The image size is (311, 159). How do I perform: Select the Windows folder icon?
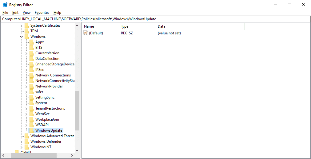click(x=26, y=37)
